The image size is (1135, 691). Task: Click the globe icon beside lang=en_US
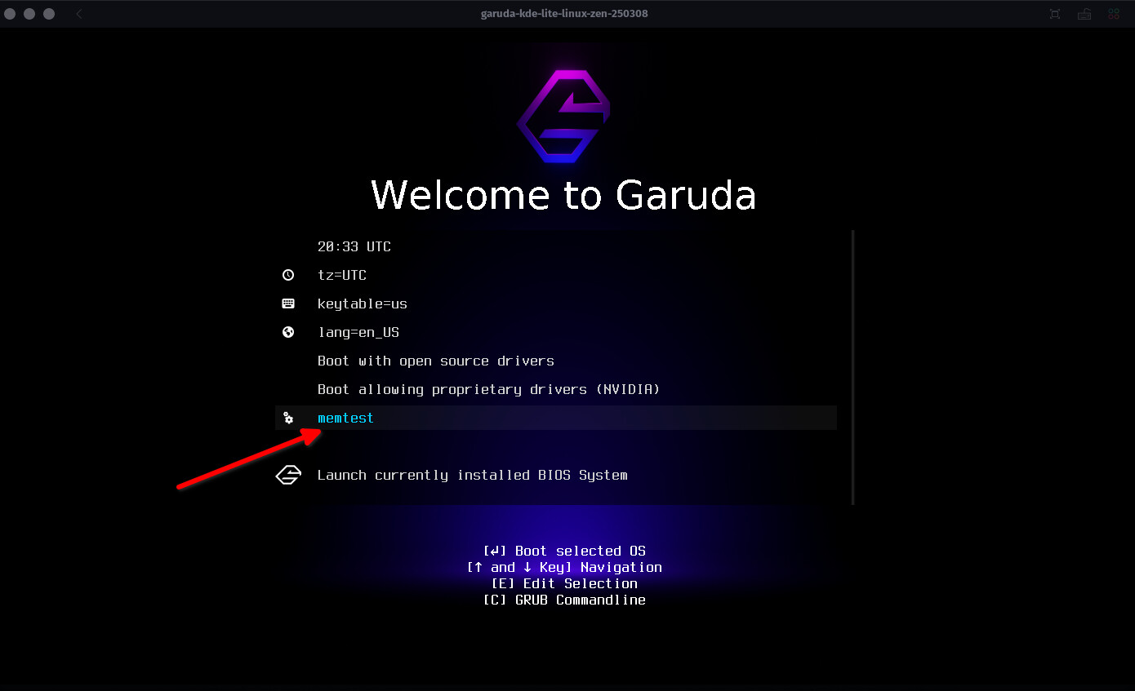287,332
